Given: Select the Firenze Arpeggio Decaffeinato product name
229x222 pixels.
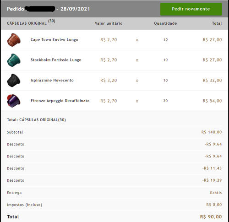Looking at the screenshot, I should pos(60,101).
